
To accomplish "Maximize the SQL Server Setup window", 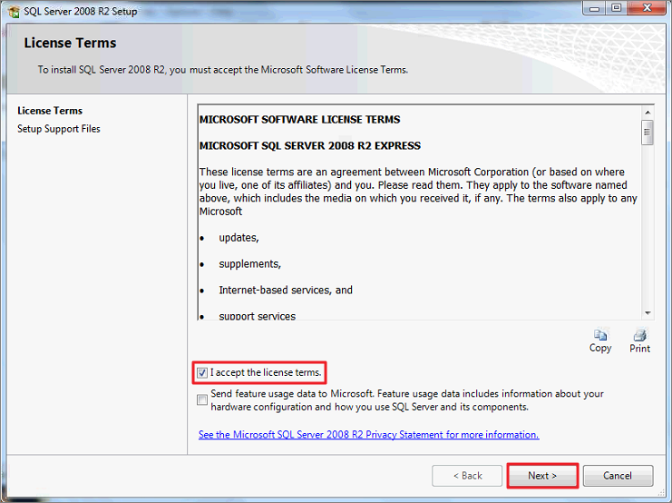I will click(x=617, y=8).
